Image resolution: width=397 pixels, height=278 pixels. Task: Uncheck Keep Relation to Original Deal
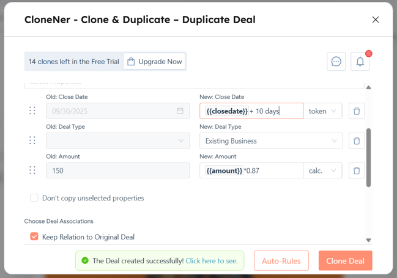tap(34, 236)
